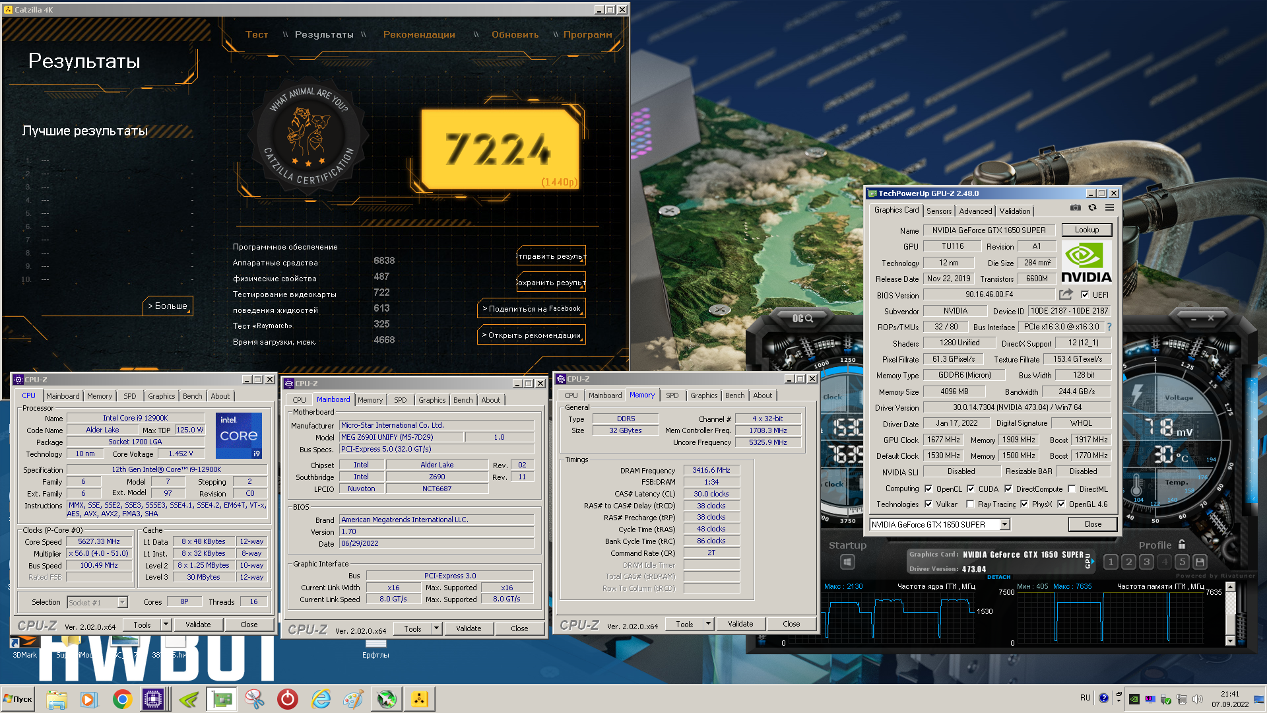Open Windows Media Player from taskbar
This screenshot has height=713, width=1267.
pyautogui.click(x=88, y=699)
